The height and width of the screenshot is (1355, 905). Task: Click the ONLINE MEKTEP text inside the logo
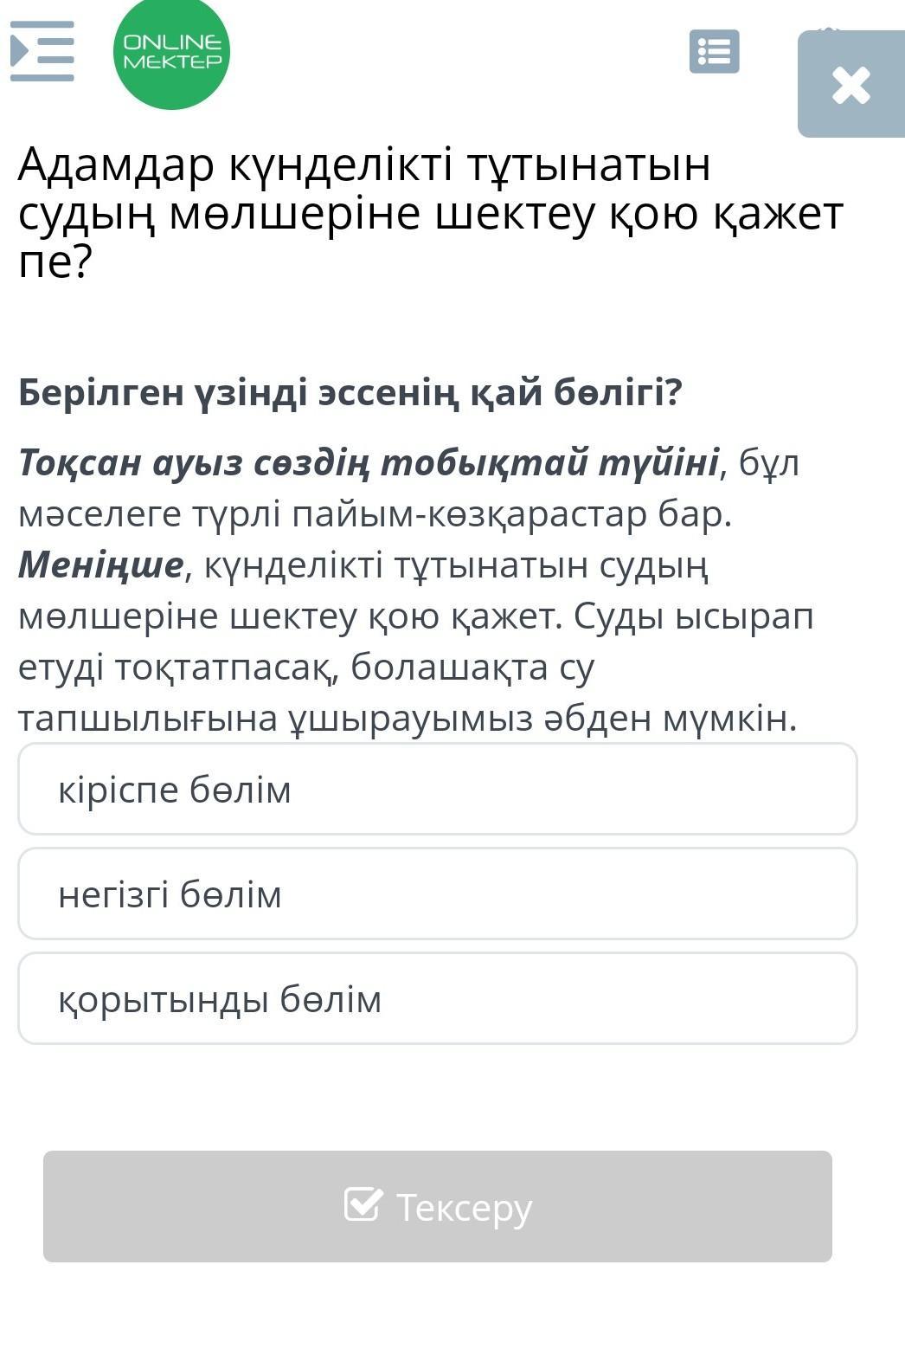point(172,52)
